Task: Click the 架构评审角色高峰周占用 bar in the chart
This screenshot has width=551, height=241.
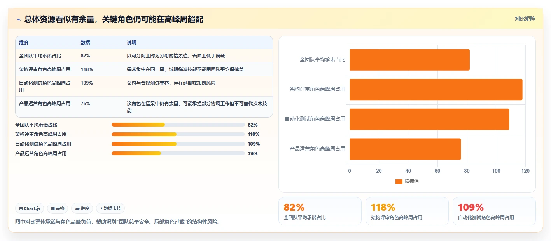Action: (436, 89)
